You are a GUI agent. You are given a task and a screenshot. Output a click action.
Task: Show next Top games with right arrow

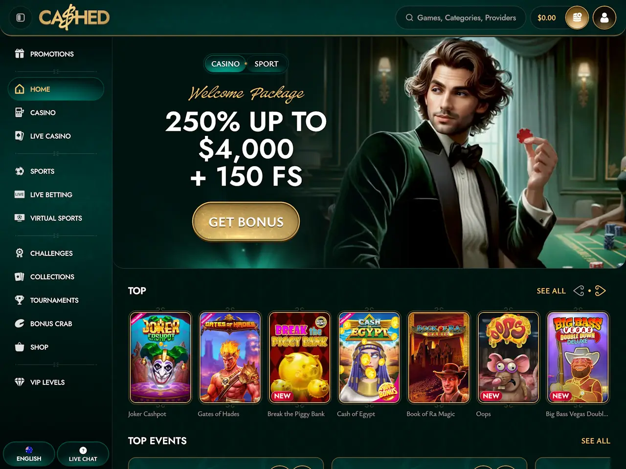(x=601, y=291)
